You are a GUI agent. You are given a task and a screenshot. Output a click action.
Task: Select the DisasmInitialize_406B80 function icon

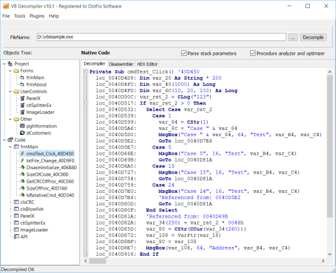22,167
